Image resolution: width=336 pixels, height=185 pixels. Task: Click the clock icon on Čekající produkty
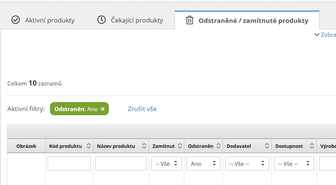tap(101, 20)
